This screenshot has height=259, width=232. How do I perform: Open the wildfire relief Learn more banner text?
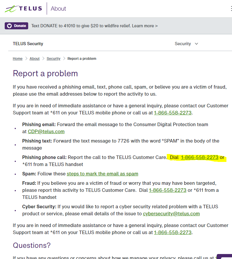click(95, 26)
